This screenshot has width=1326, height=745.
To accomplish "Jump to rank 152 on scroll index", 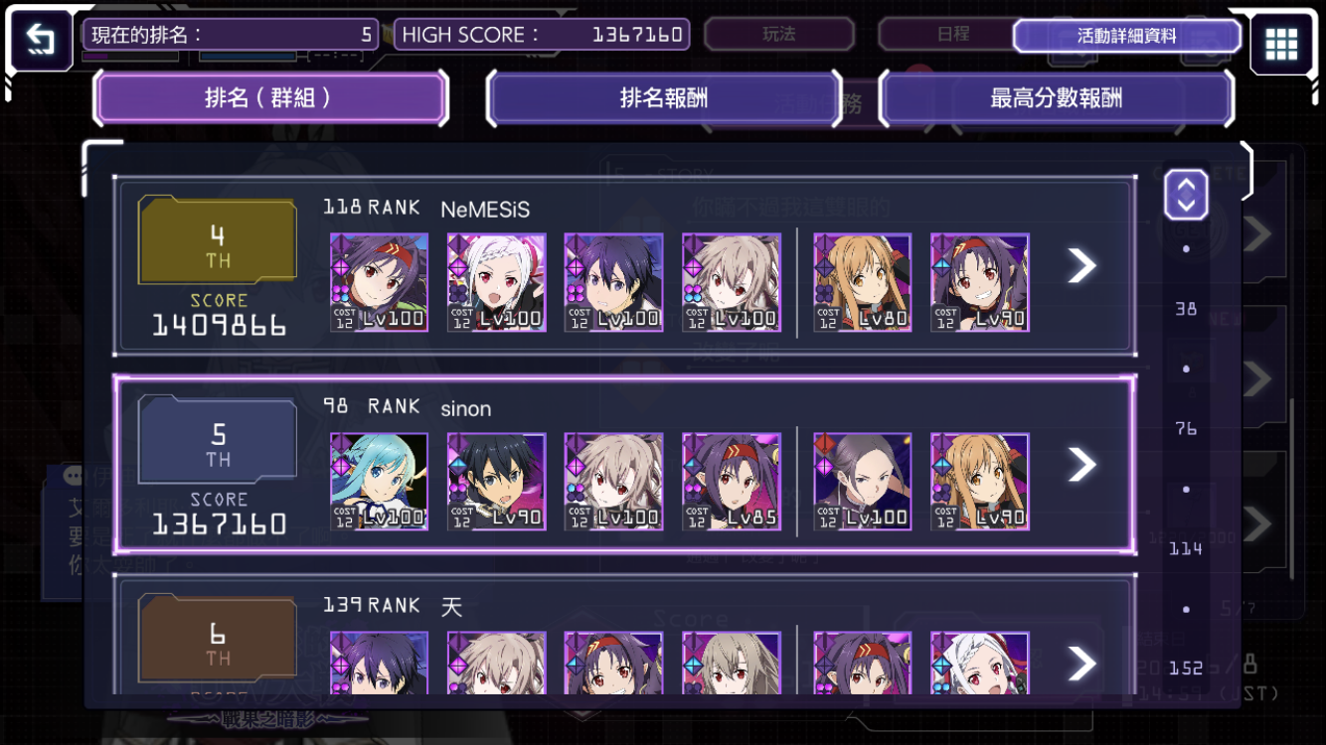I will pyautogui.click(x=1186, y=668).
